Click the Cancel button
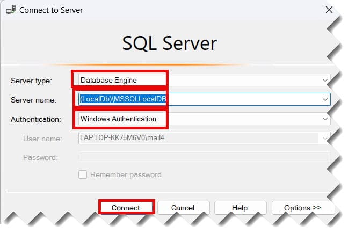Screen dimensions: 348x233 pos(183,208)
